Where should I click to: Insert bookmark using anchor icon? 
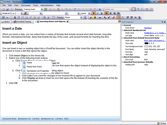pyautogui.click(x=15, y=17)
